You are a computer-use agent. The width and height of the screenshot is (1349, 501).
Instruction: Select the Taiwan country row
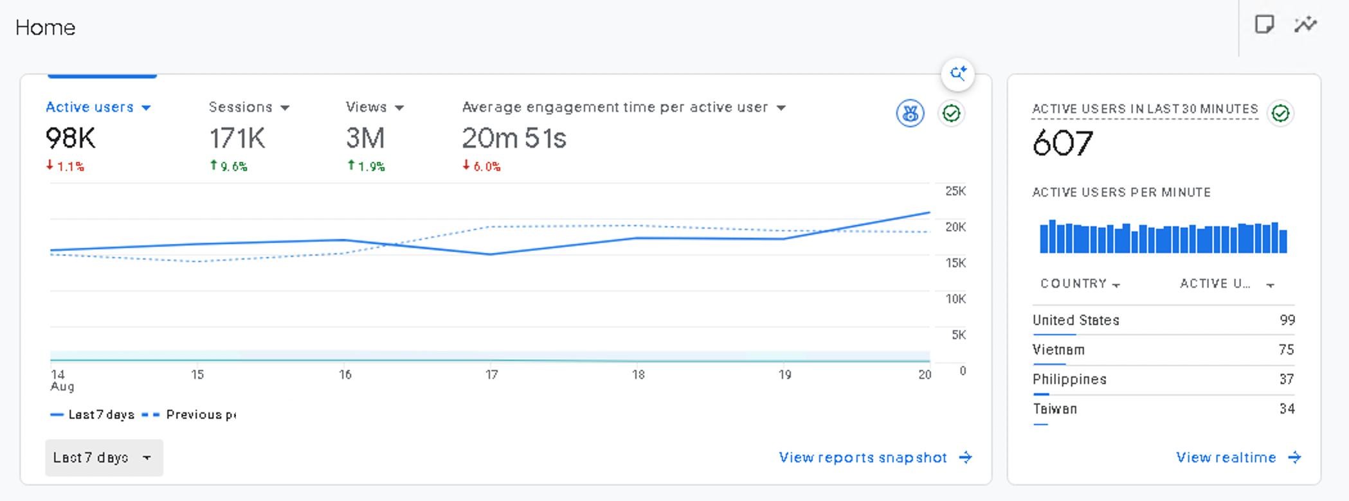point(1163,409)
